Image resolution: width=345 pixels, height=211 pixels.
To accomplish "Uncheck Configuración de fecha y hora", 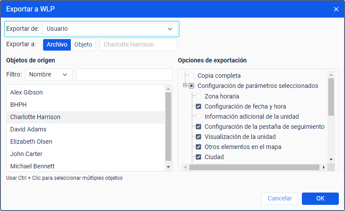I will [x=198, y=106].
